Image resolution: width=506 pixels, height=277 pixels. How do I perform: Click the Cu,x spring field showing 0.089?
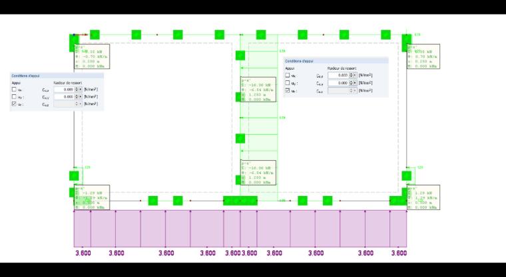64,89
